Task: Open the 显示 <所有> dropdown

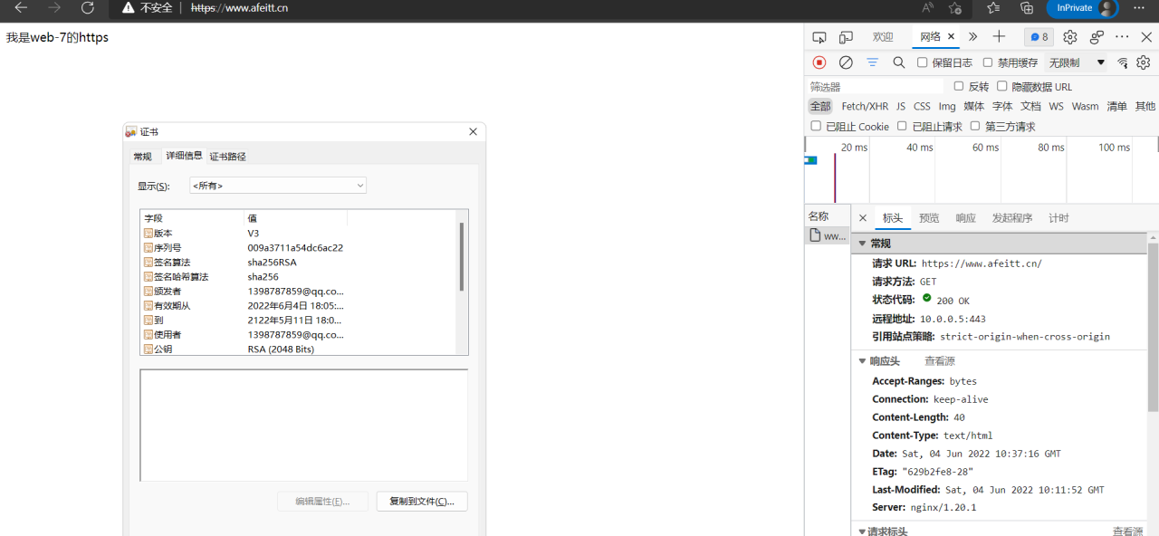Action: click(x=278, y=186)
